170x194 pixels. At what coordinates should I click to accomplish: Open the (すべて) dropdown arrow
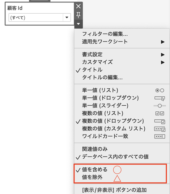tap(67, 17)
